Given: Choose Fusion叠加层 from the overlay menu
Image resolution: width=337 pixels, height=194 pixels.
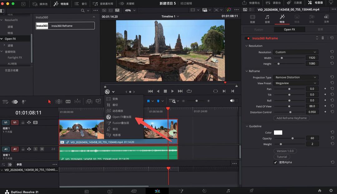Looking at the screenshot, I should 120,123.
